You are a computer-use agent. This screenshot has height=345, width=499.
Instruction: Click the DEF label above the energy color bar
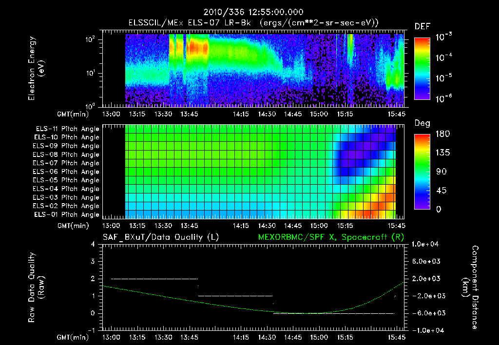[x=422, y=27]
